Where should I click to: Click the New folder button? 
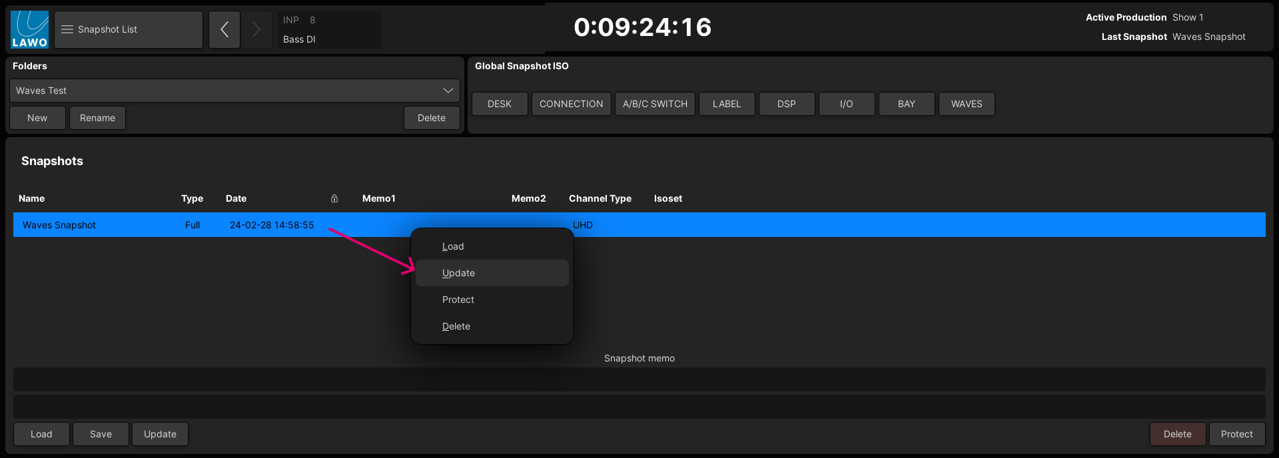pos(37,118)
